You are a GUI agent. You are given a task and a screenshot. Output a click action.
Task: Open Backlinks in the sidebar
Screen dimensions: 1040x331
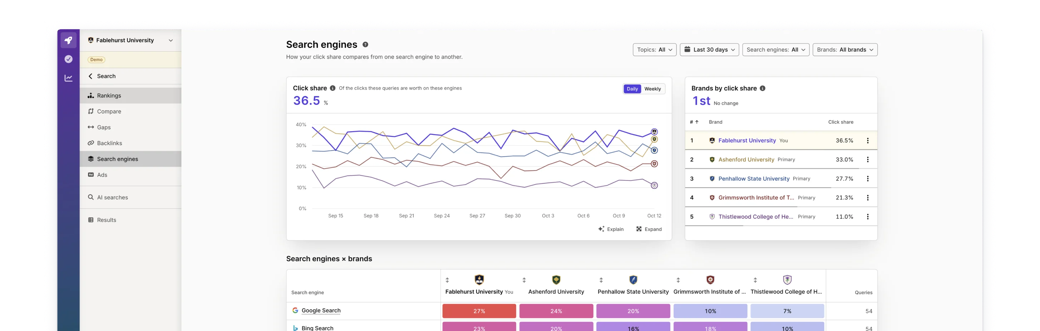point(130,143)
